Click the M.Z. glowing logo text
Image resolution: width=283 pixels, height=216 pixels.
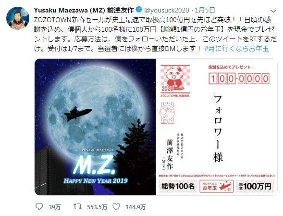(94, 165)
